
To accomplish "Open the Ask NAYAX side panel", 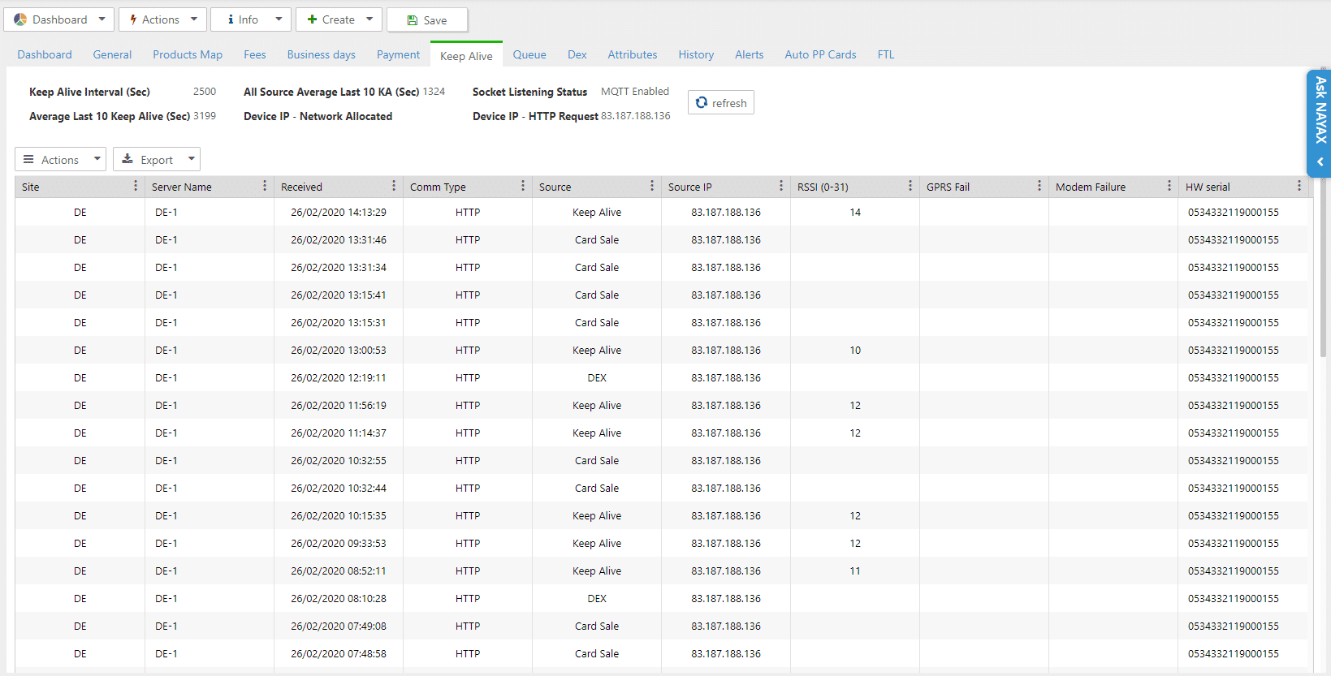I will [x=1320, y=123].
